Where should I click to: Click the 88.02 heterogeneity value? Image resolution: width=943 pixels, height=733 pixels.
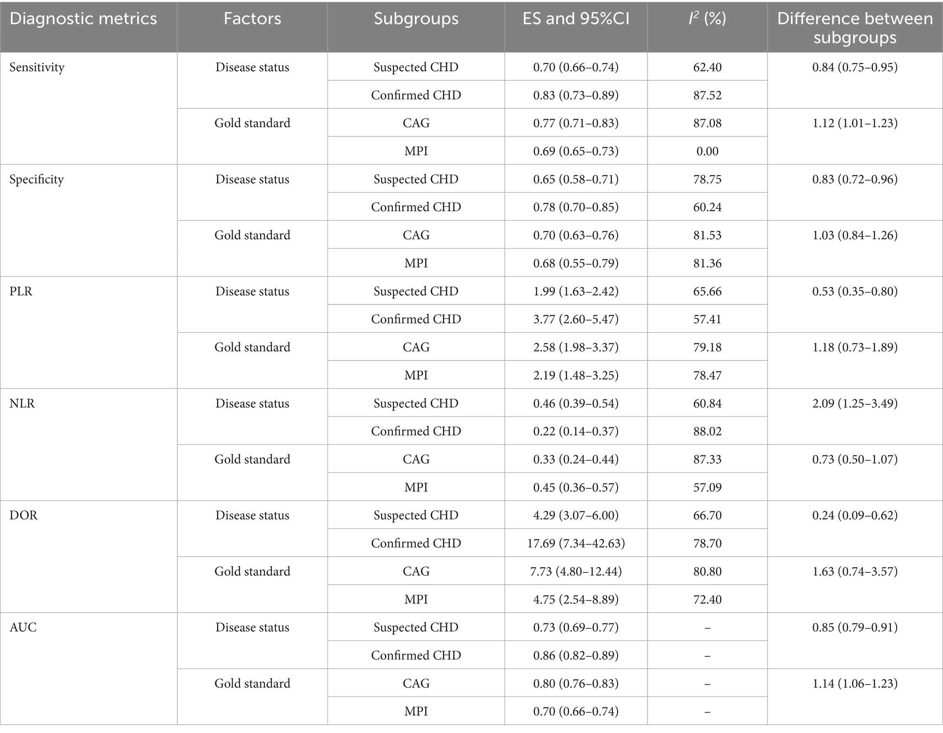click(x=707, y=431)
